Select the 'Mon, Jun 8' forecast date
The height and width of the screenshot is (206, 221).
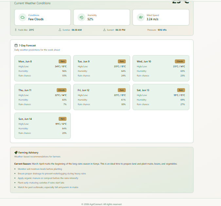25,61
